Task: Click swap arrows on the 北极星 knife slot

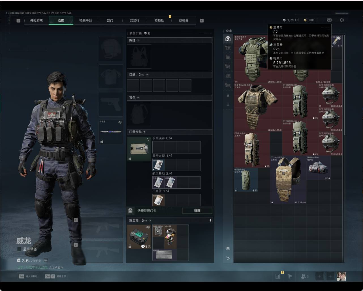Action: point(120,122)
